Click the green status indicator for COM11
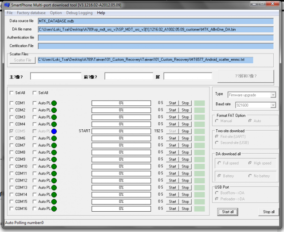 click(x=54, y=174)
